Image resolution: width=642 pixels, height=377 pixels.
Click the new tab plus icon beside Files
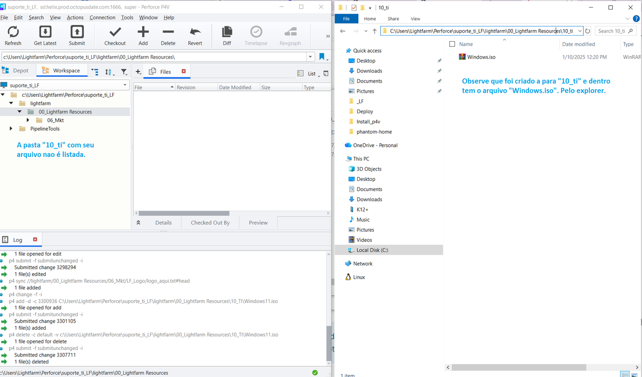(x=138, y=72)
